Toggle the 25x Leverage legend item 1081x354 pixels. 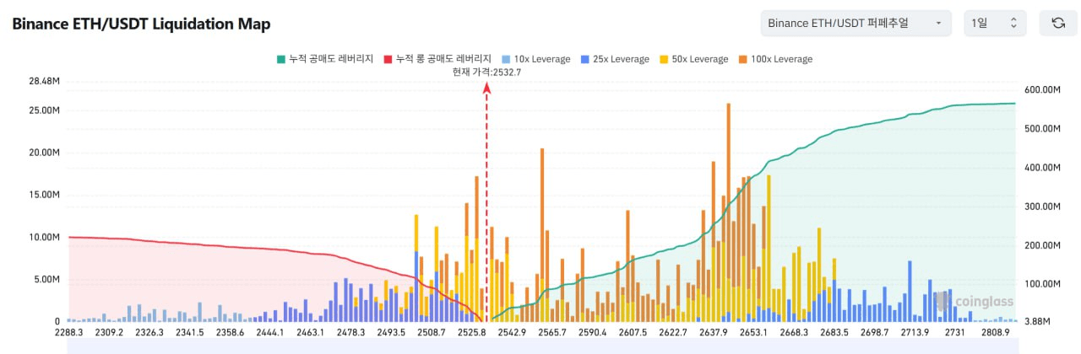tap(614, 59)
